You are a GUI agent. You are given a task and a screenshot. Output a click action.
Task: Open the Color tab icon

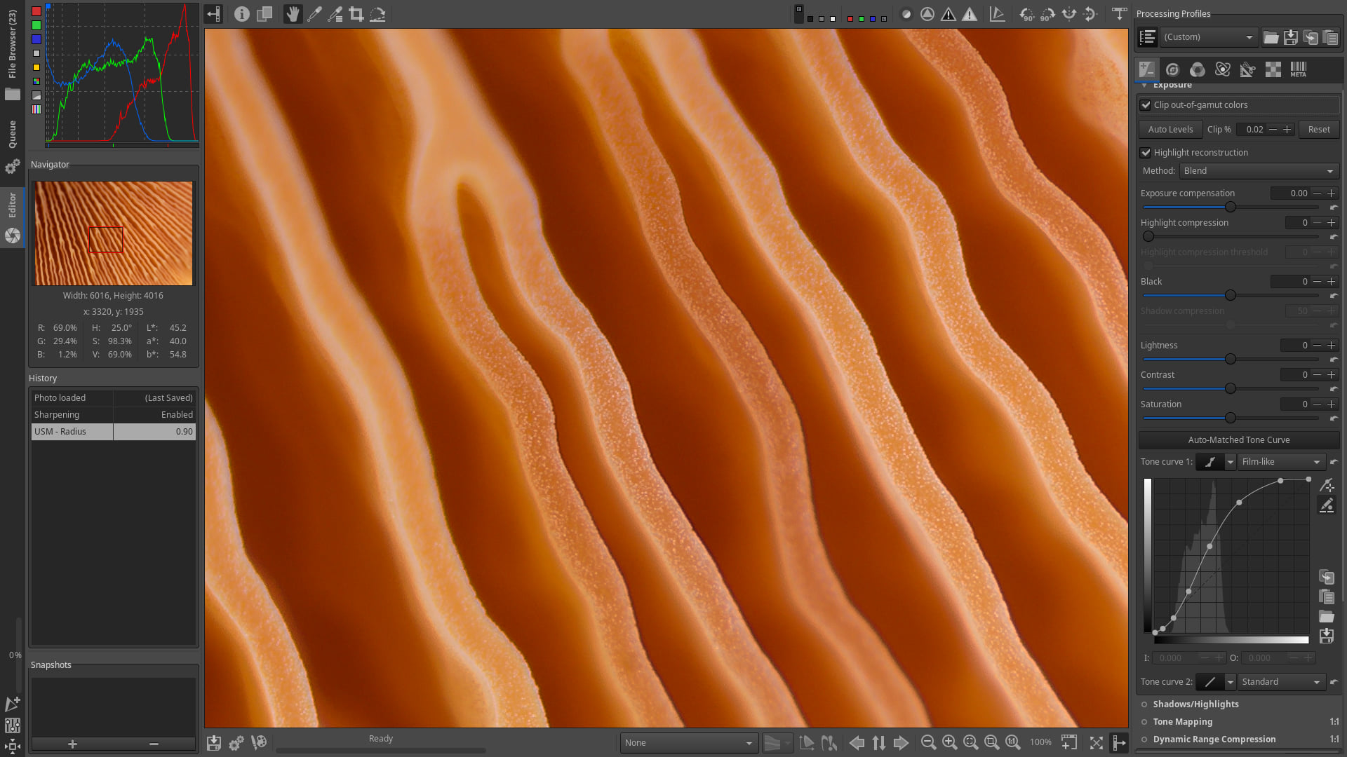(x=1198, y=69)
